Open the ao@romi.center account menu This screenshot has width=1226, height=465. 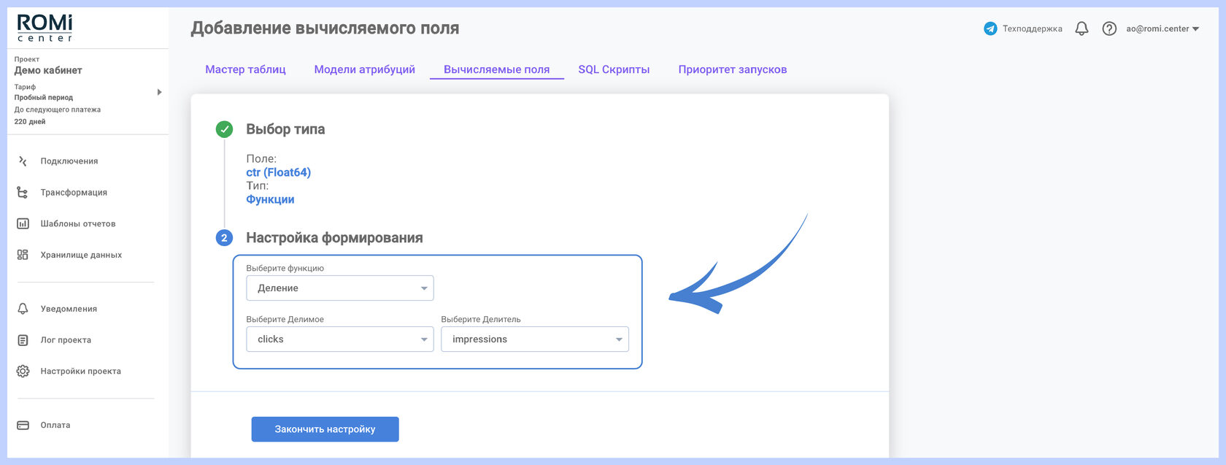click(1163, 28)
